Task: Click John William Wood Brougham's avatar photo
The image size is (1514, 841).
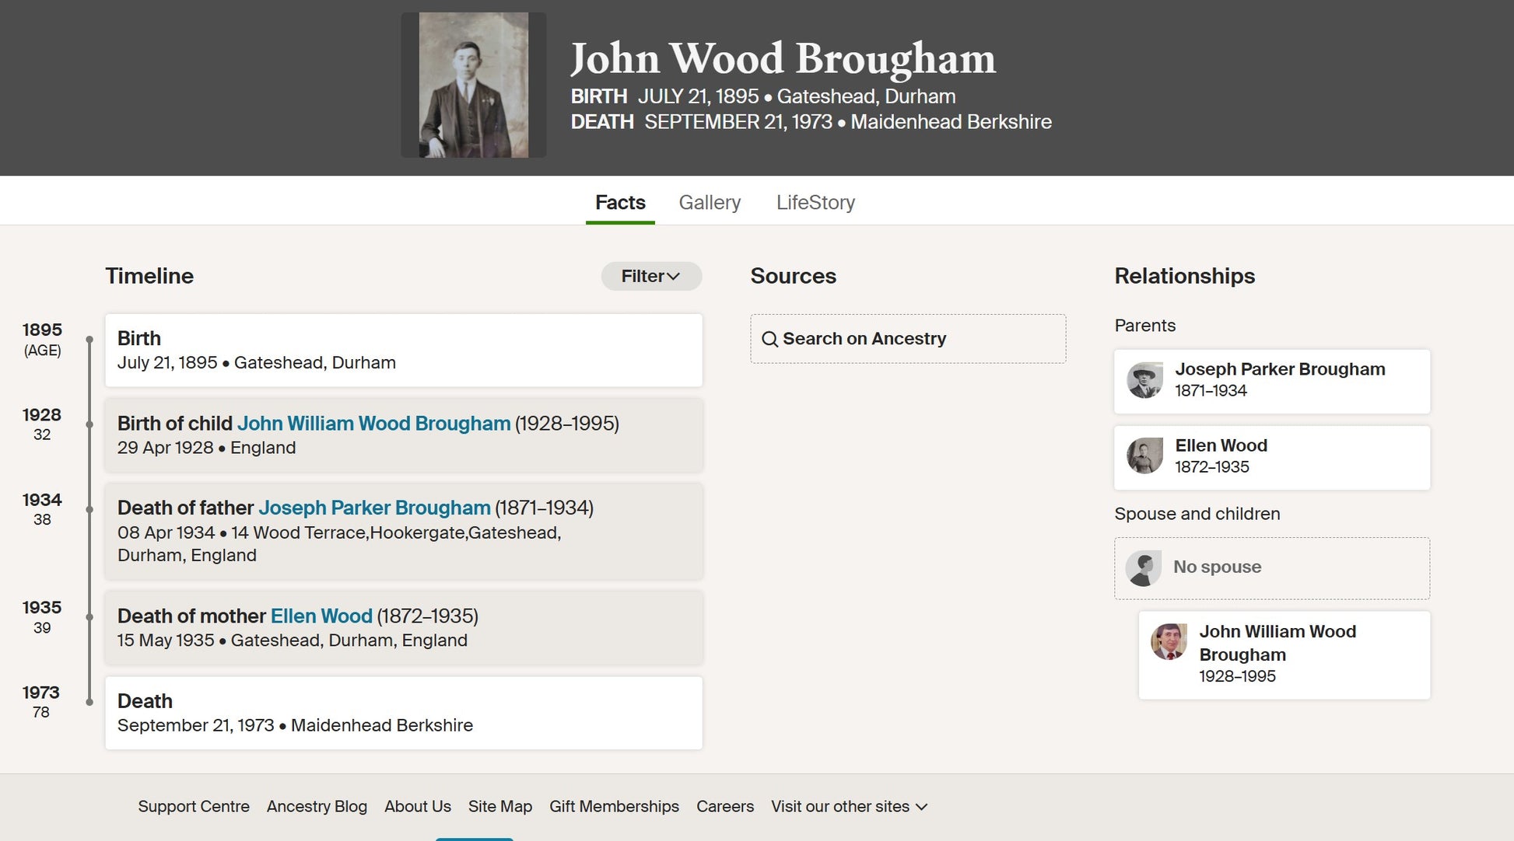Action: (x=1169, y=642)
